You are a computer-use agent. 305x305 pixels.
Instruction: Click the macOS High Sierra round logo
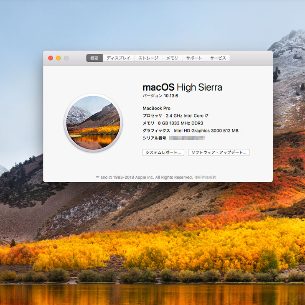[93, 122]
